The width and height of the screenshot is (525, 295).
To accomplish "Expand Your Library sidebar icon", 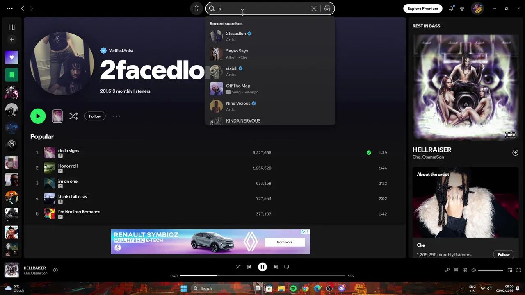I will coord(11,27).
